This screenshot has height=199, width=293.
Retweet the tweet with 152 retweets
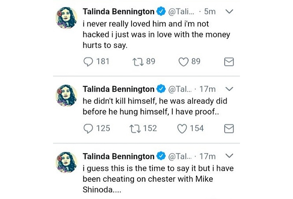tap(134, 129)
